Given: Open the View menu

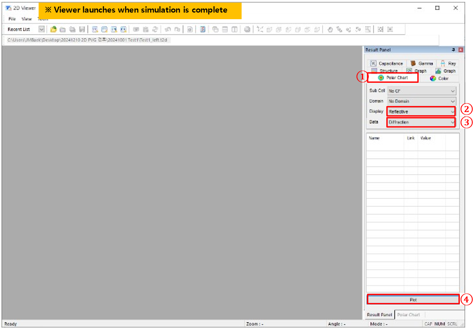Looking at the screenshot, I should pyautogui.click(x=27, y=19).
